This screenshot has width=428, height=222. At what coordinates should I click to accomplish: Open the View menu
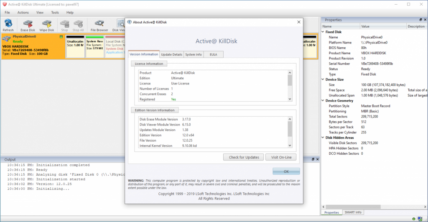pos(40,13)
